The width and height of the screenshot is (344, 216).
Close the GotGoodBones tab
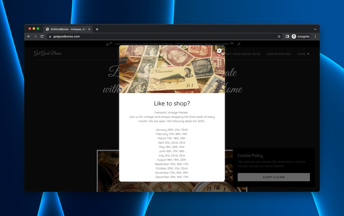tap(89, 29)
